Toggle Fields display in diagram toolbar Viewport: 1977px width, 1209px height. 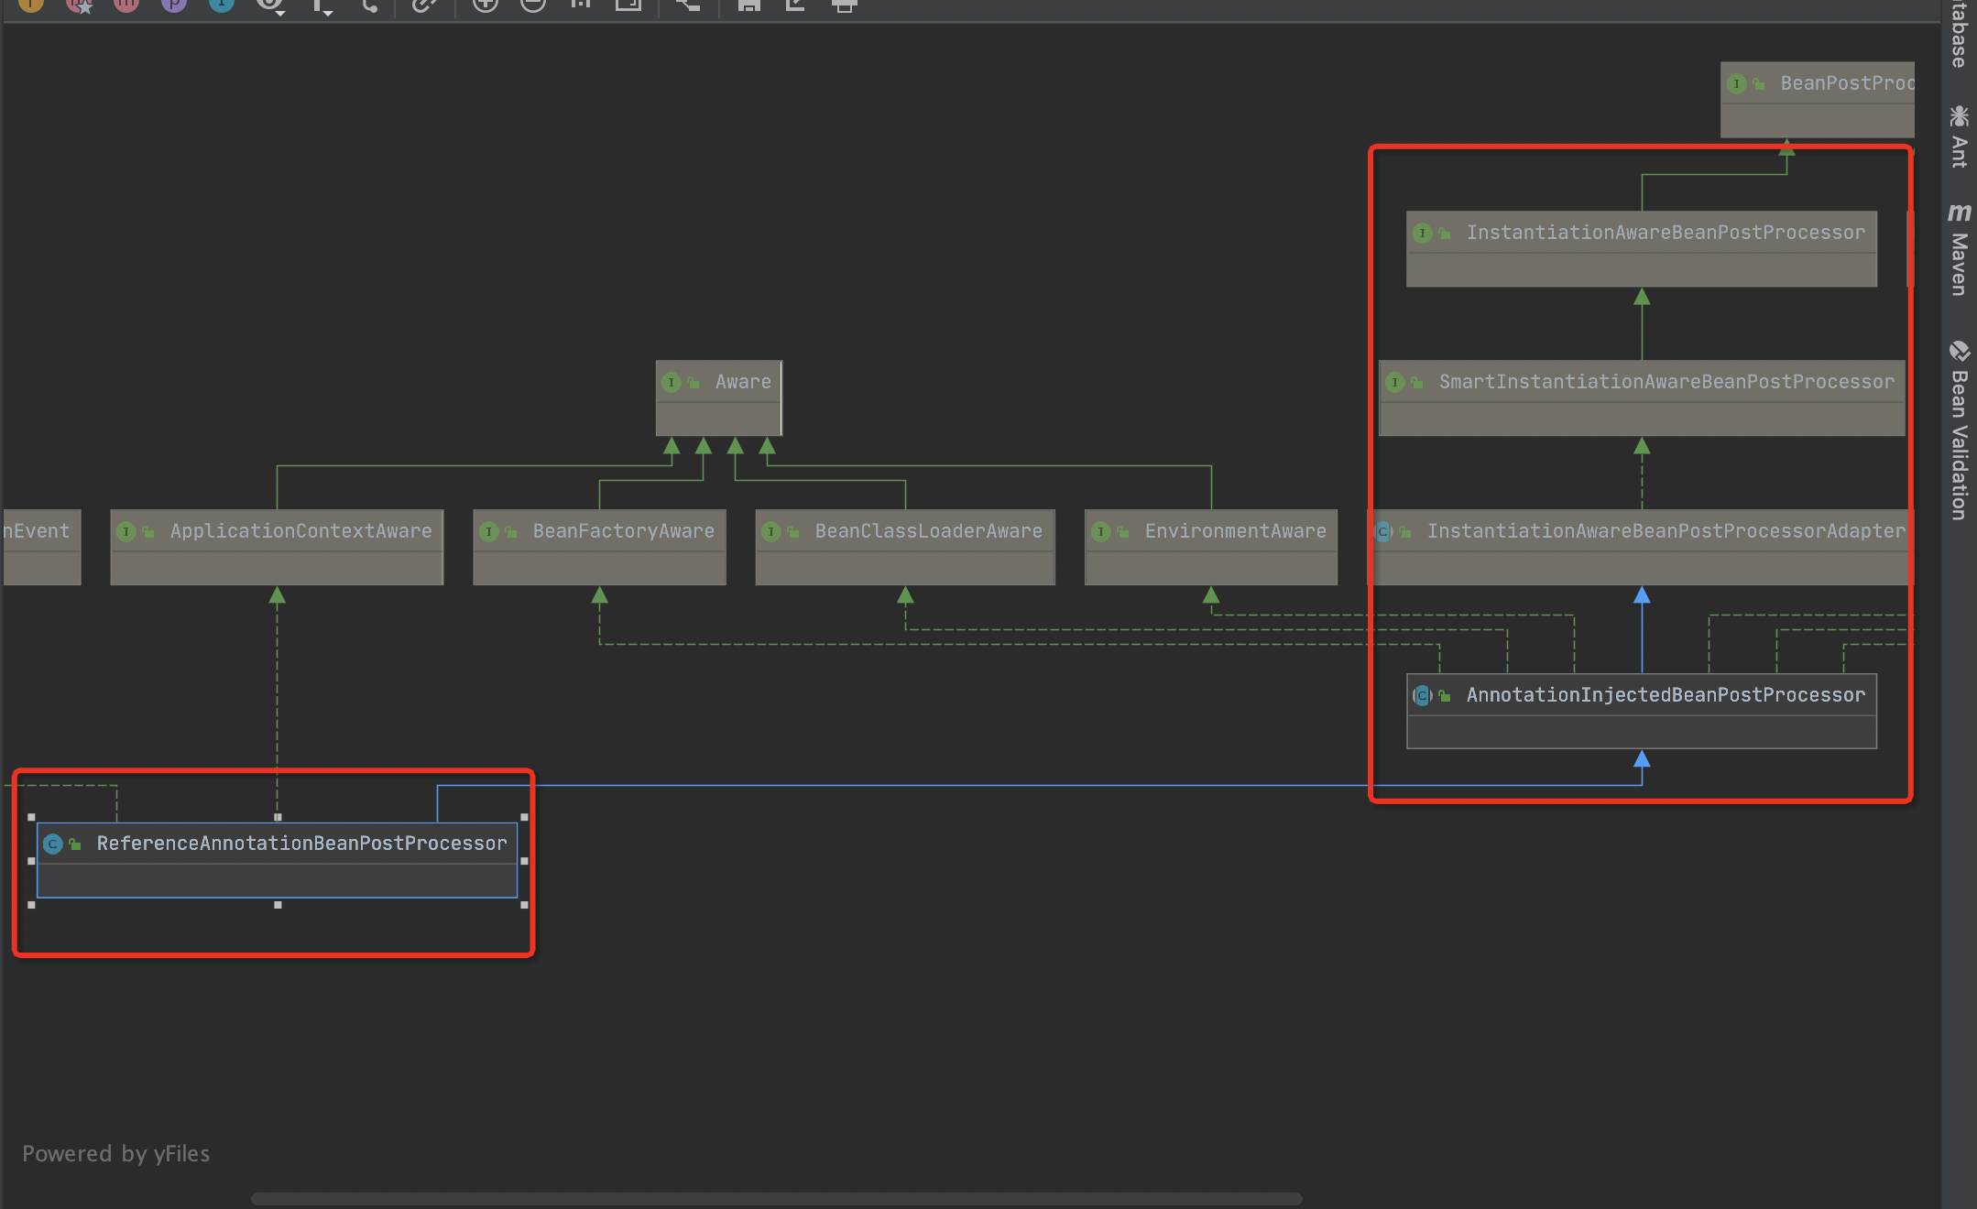[31, 4]
